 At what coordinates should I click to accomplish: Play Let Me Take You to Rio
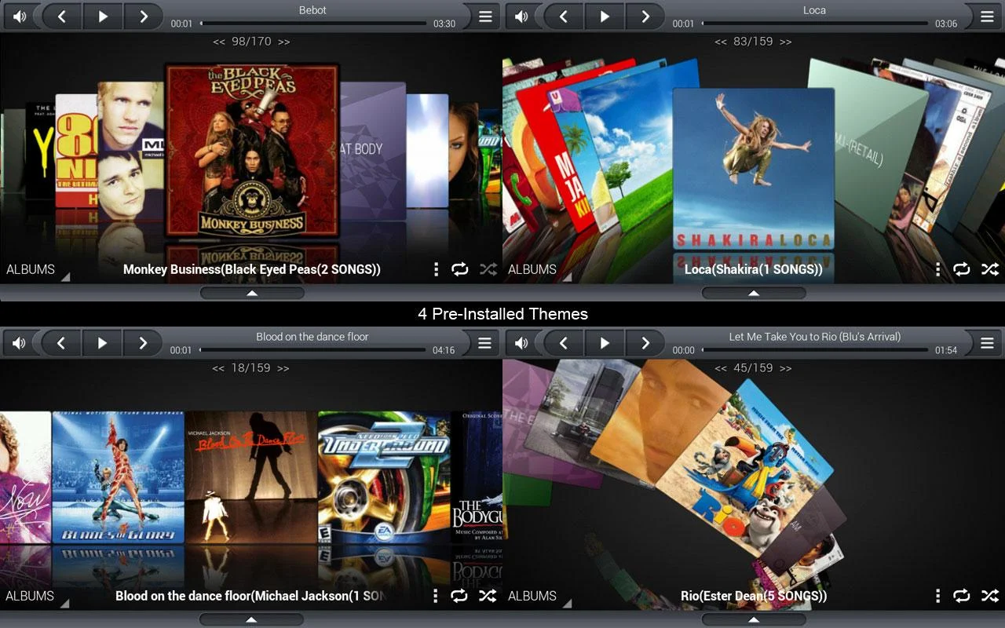605,343
